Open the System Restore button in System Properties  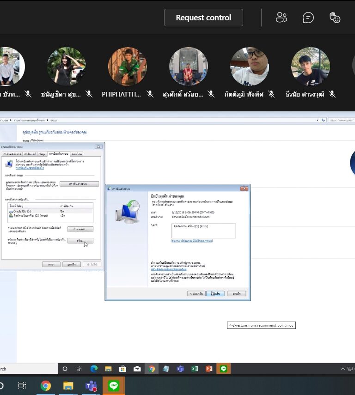[x=79, y=184]
